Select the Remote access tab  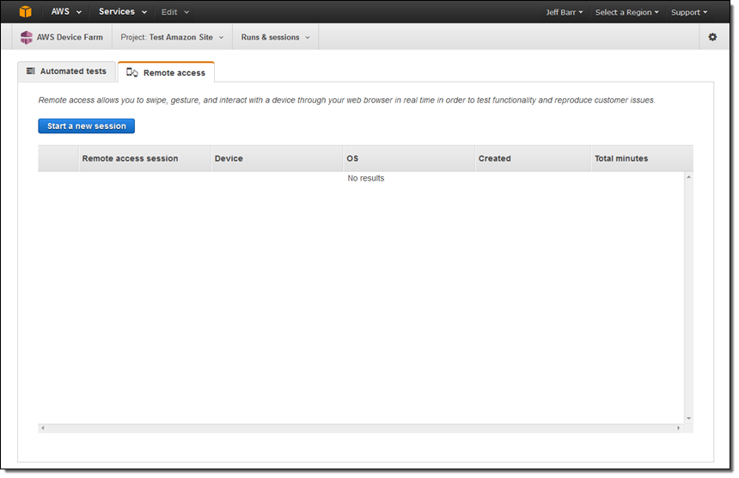[x=166, y=73]
